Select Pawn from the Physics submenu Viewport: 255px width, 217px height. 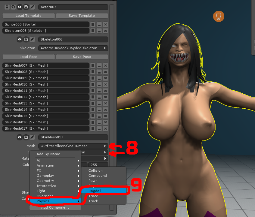point(104,181)
